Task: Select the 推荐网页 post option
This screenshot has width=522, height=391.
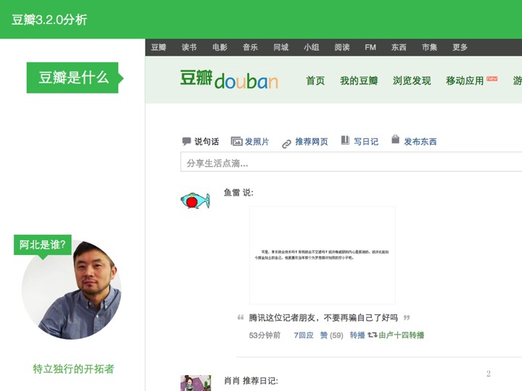Action: [x=311, y=142]
